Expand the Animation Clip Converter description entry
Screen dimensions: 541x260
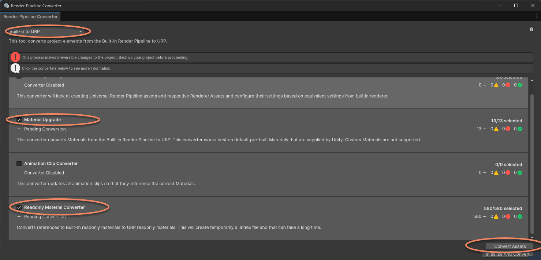[51, 163]
